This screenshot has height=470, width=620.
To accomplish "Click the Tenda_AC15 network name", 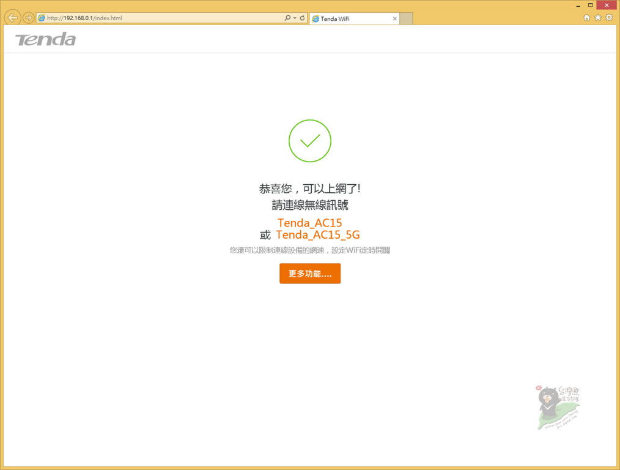I will [x=309, y=223].
